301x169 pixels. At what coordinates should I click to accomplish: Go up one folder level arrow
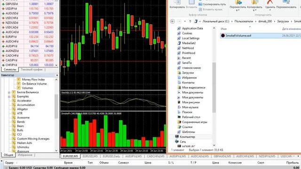[190, 22]
